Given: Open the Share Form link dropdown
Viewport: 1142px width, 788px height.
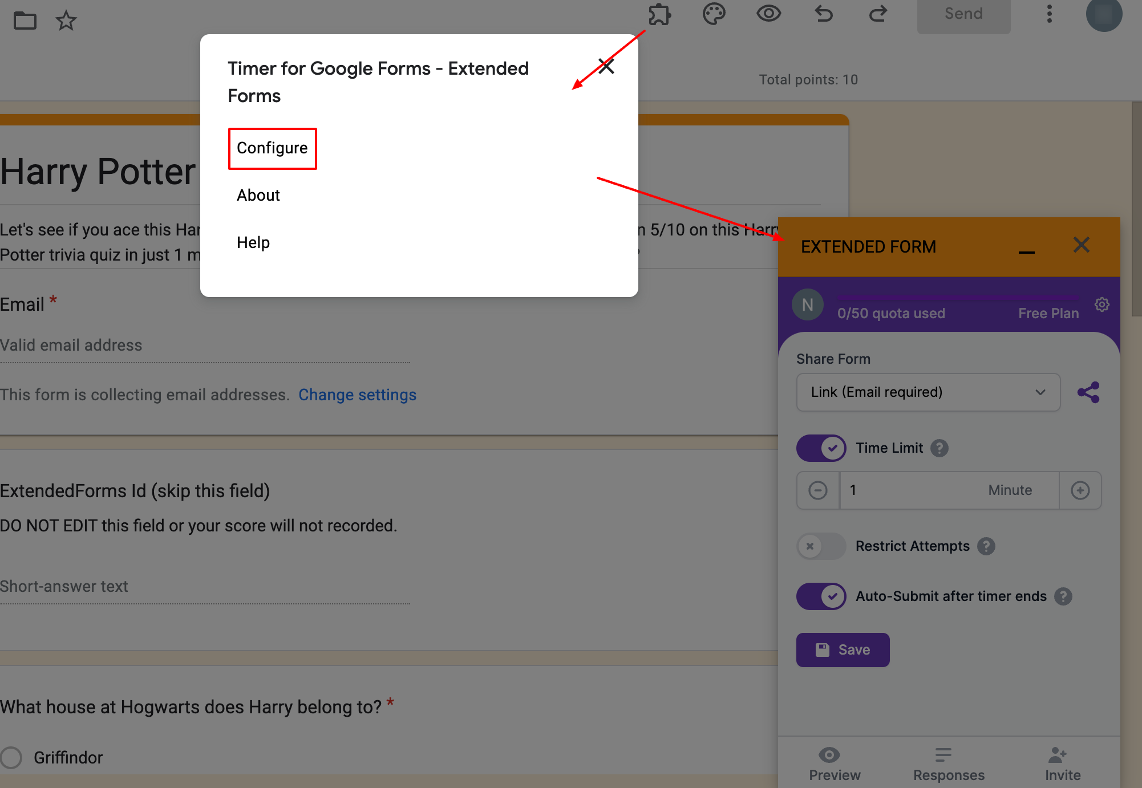Looking at the screenshot, I should (x=928, y=392).
